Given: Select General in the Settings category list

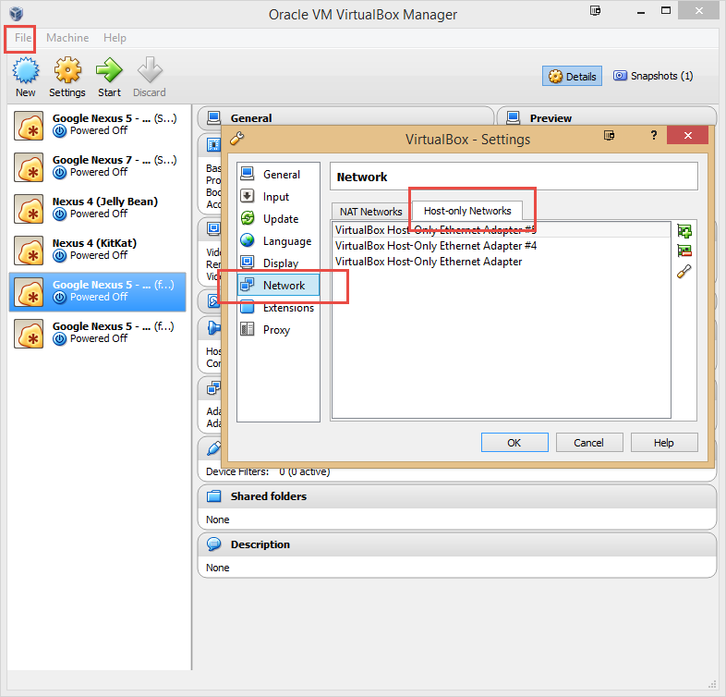Looking at the screenshot, I should tap(278, 174).
